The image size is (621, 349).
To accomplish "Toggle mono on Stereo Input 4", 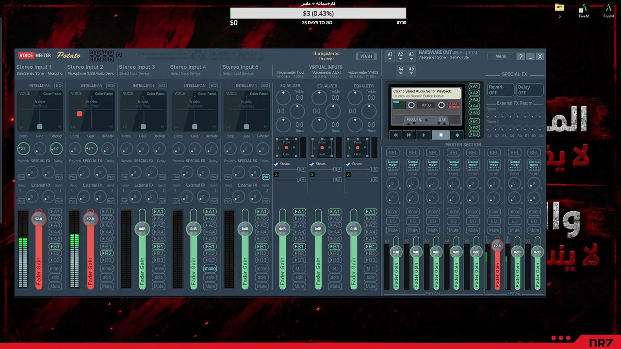I will point(210,269).
